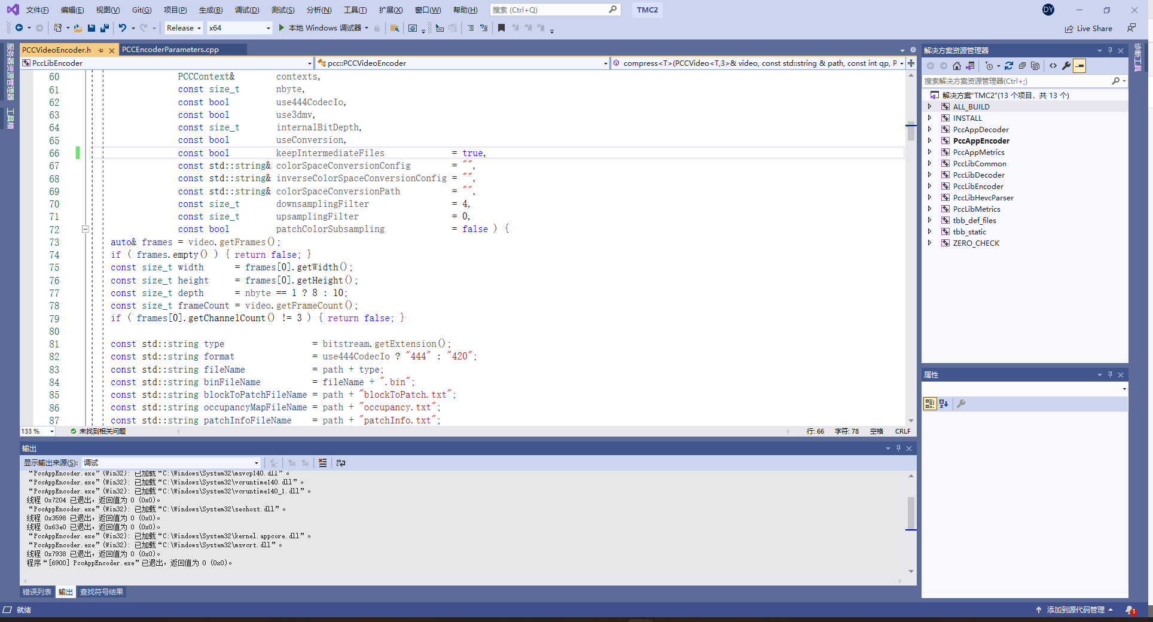Click the Open File folder icon

[x=78, y=28]
